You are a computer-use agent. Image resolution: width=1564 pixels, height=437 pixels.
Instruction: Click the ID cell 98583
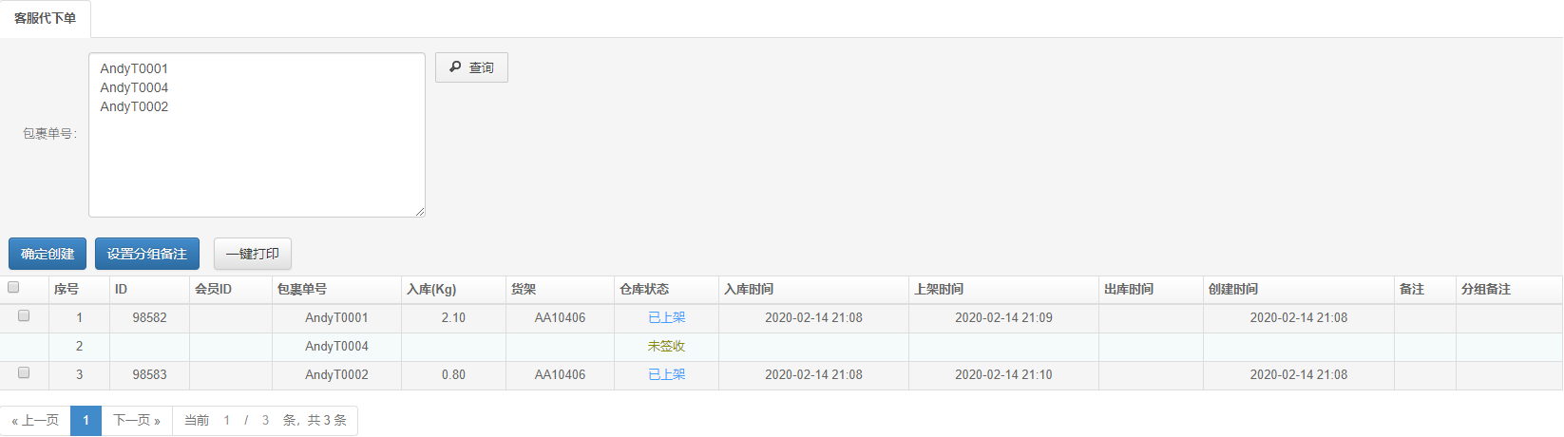click(x=149, y=374)
